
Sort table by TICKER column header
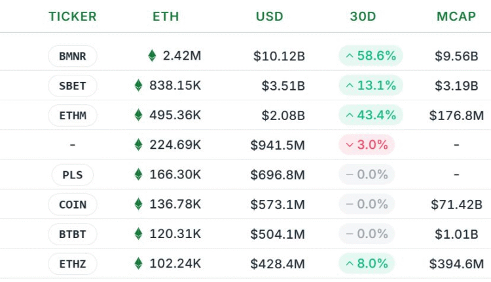(x=72, y=16)
